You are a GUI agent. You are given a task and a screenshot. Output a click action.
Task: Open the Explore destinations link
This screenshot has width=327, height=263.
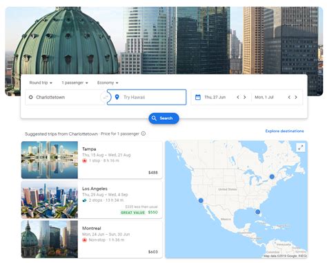pyautogui.click(x=284, y=131)
